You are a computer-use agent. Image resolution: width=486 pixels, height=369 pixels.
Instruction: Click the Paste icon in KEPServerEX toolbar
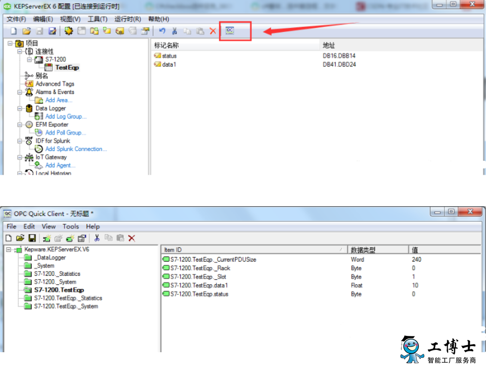[x=200, y=31]
